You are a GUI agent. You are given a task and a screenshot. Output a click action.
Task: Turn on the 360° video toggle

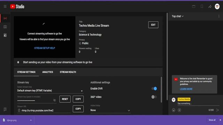[x=154, y=97]
